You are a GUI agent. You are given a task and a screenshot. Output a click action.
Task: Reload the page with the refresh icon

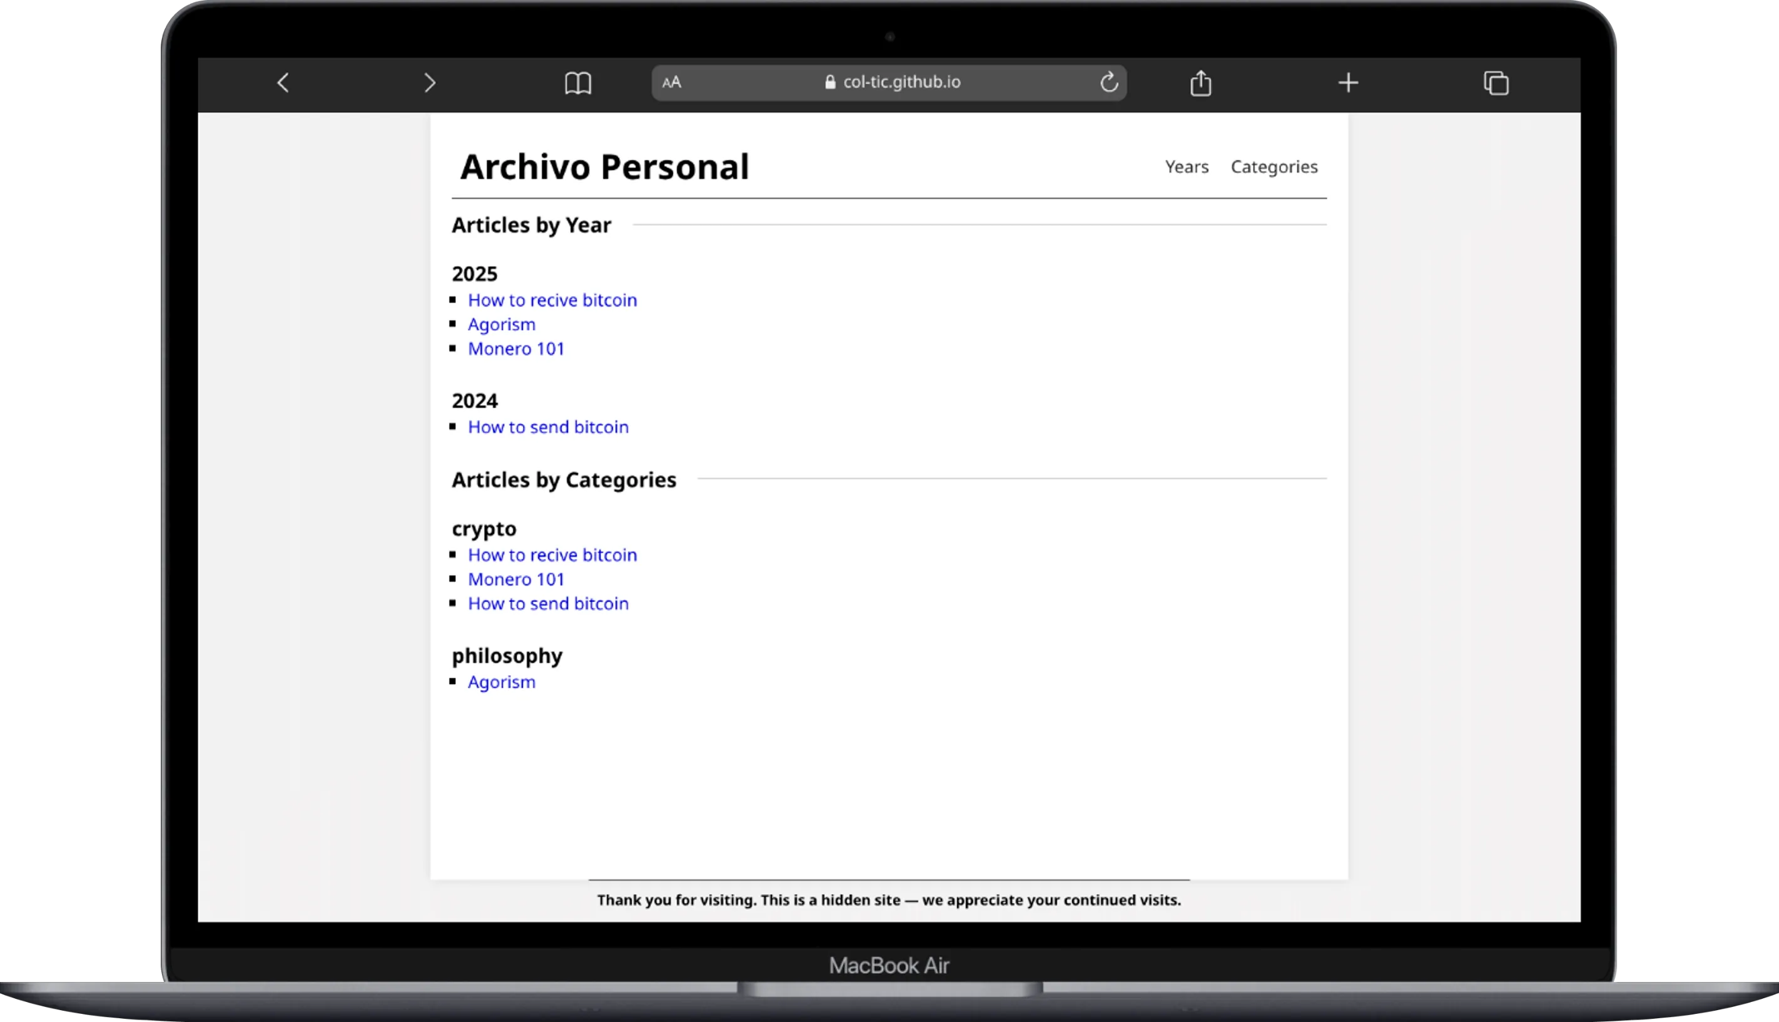point(1108,82)
